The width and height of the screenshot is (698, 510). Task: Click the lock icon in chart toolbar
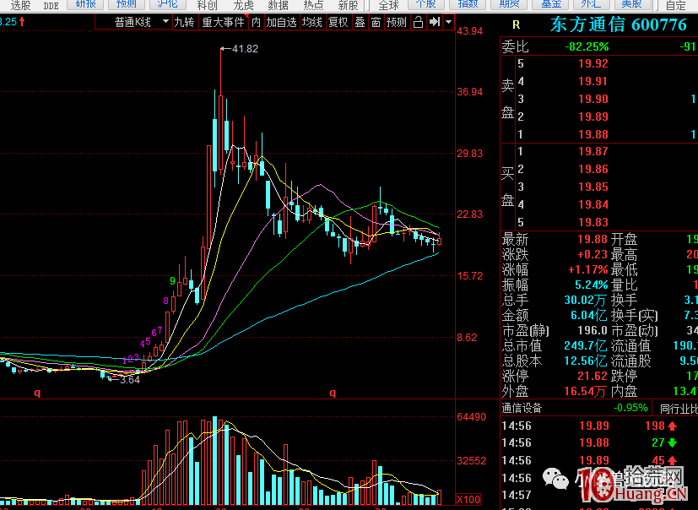click(418, 22)
